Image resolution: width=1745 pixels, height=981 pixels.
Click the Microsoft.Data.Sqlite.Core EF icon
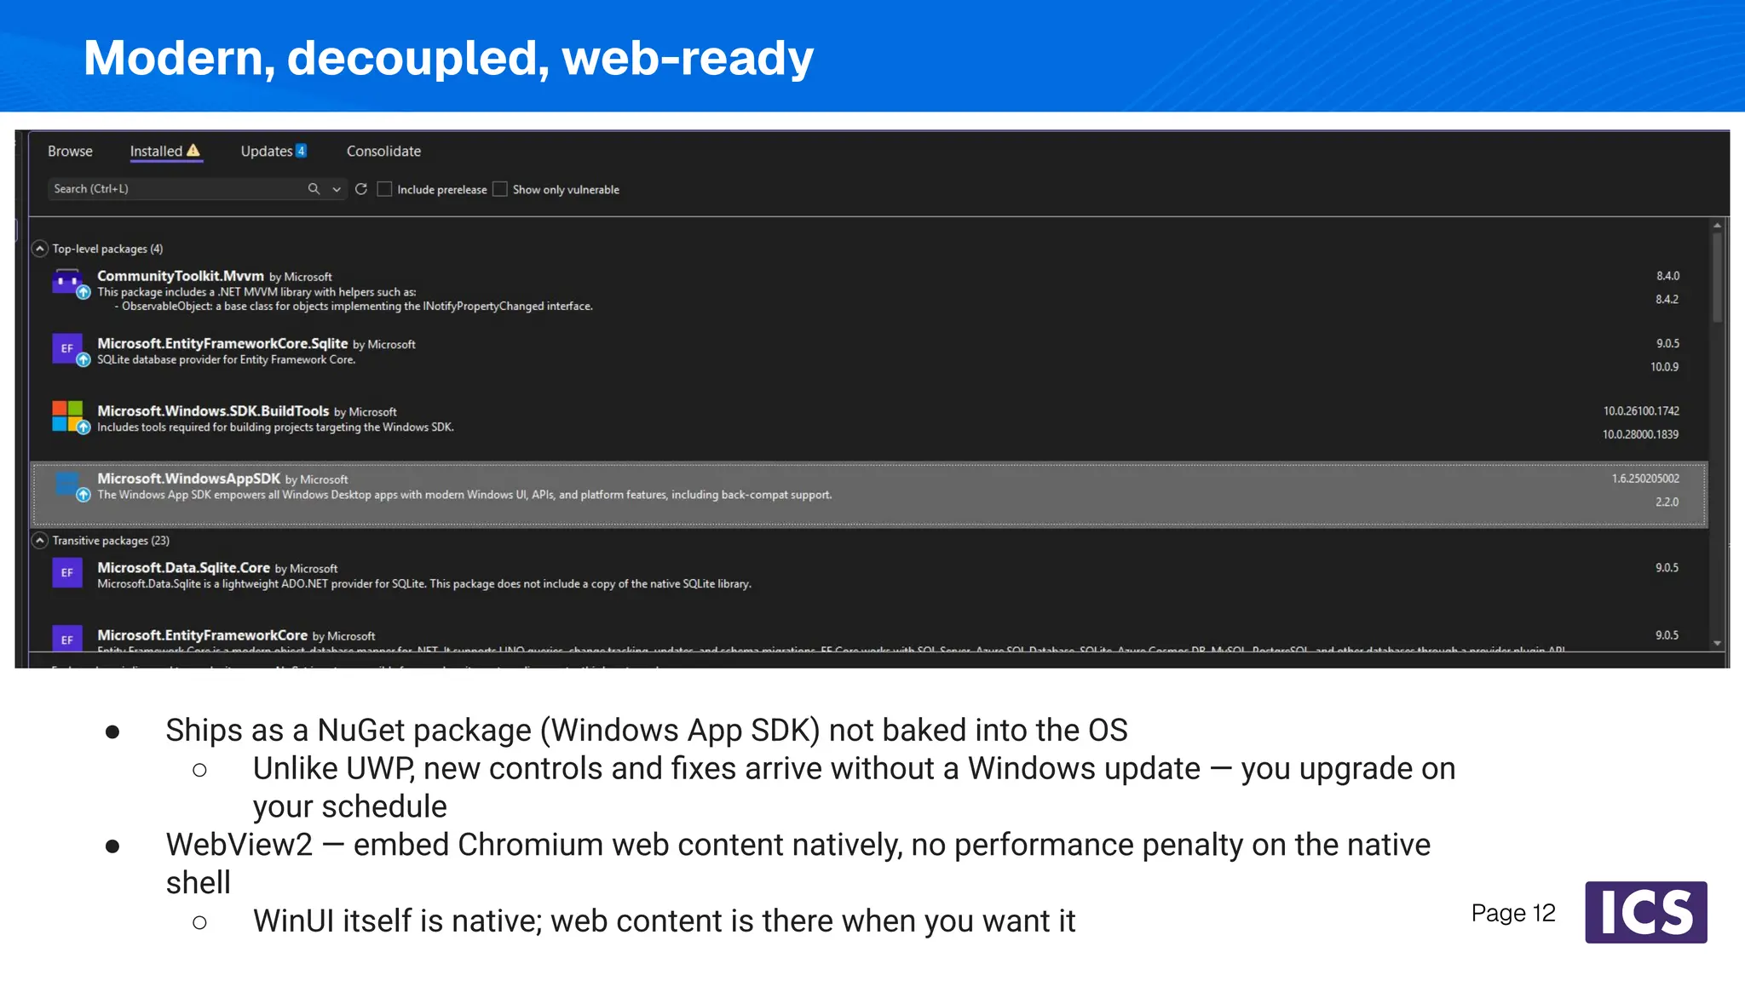click(x=67, y=572)
